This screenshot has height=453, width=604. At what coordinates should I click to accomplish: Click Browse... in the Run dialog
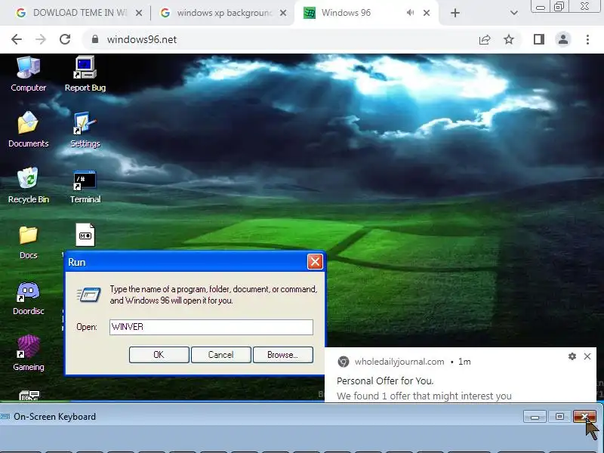(282, 355)
